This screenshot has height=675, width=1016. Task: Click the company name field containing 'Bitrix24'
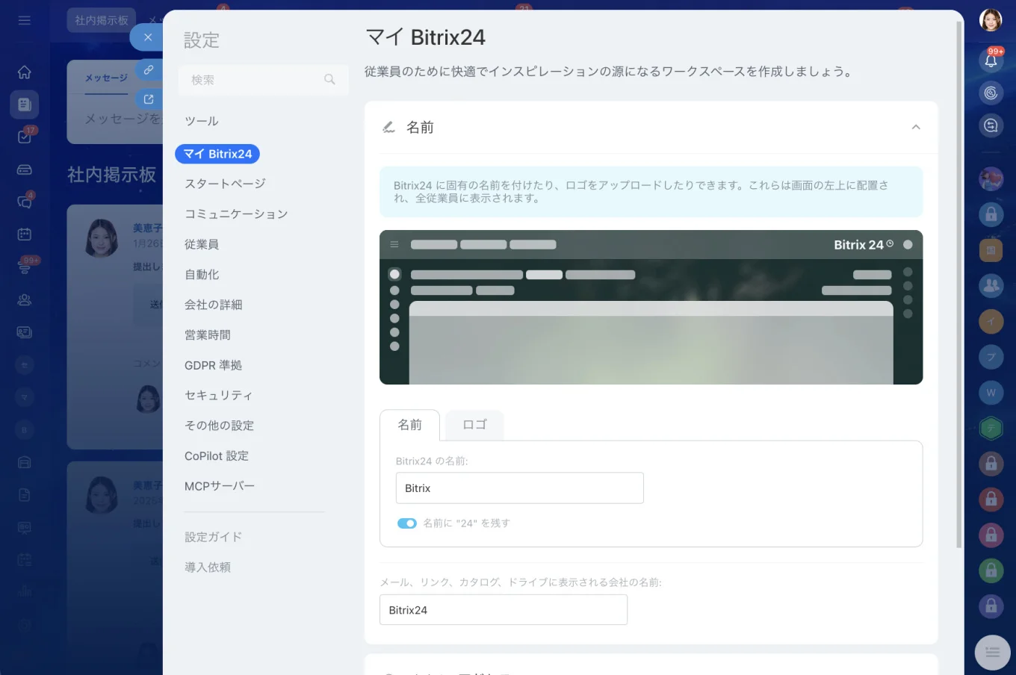tap(504, 610)
